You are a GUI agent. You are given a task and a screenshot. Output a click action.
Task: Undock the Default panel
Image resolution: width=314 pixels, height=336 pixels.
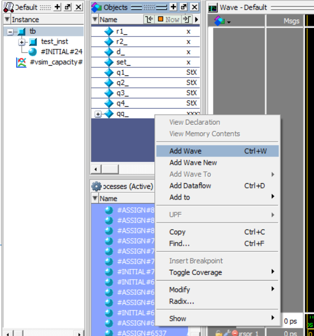[68, 7]
